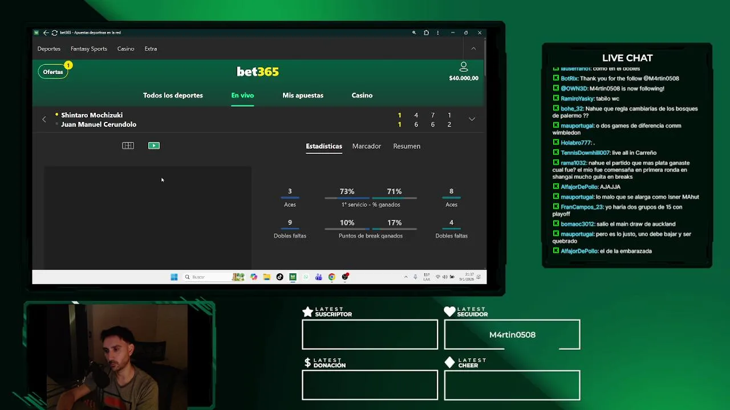The image size is (730, 410).
Task: Open Microsoft Teams from the taskbar
Action: pos(319,277)
